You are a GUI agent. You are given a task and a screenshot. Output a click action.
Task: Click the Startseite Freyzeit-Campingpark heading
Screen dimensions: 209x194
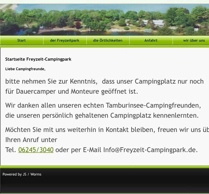coord(38,59)
